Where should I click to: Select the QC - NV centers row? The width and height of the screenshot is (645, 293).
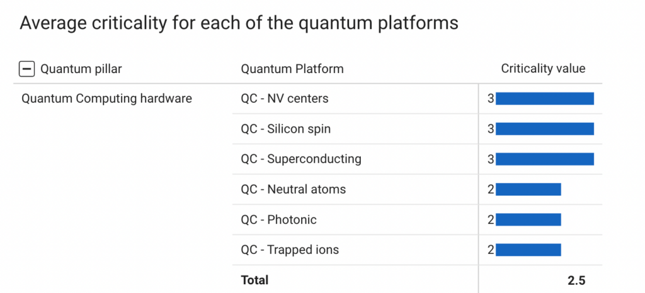coord(285,99)
